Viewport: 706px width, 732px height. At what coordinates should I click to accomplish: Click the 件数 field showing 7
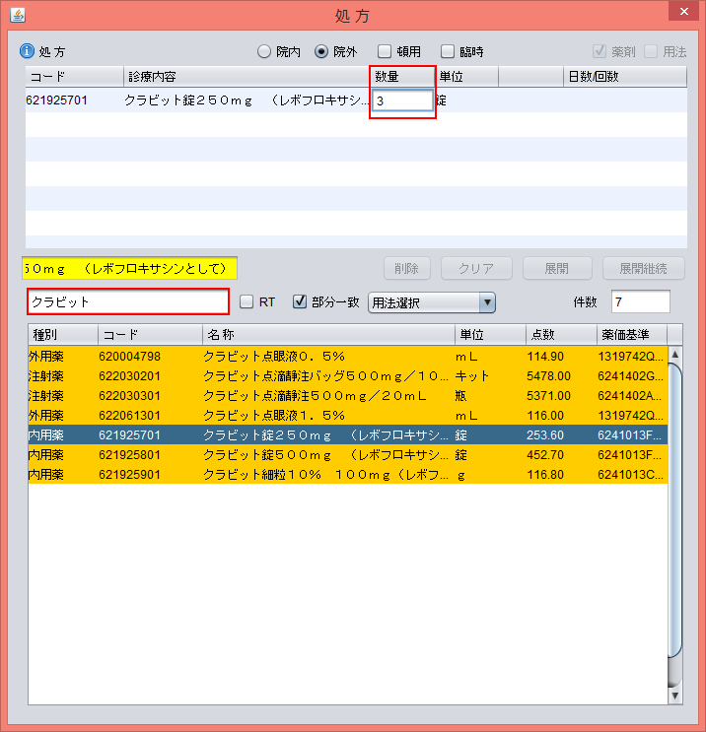[640, 302]
